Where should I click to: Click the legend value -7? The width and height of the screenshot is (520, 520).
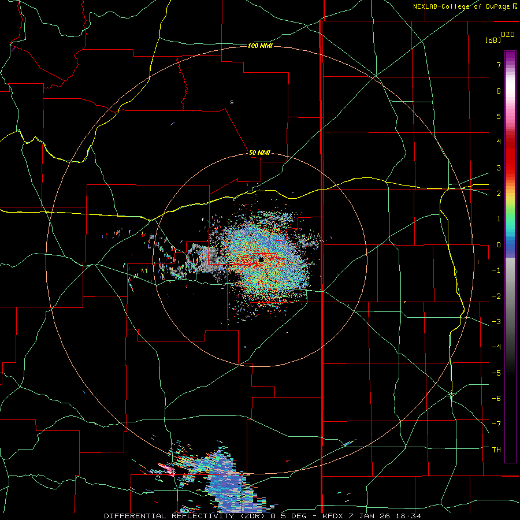[x=496, y=424]
